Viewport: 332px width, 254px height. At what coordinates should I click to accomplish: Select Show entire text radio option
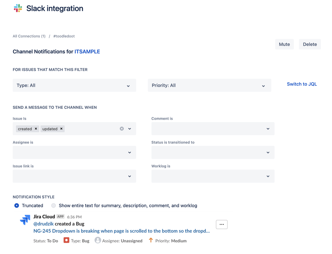[x=54, y=206]
